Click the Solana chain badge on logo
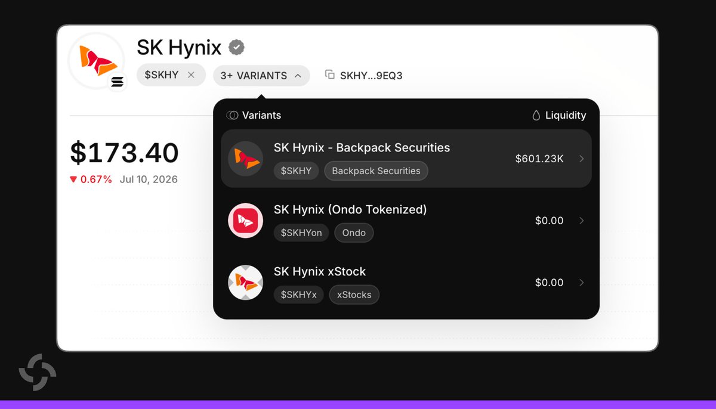716x409 pixels. tap(118, 82)
